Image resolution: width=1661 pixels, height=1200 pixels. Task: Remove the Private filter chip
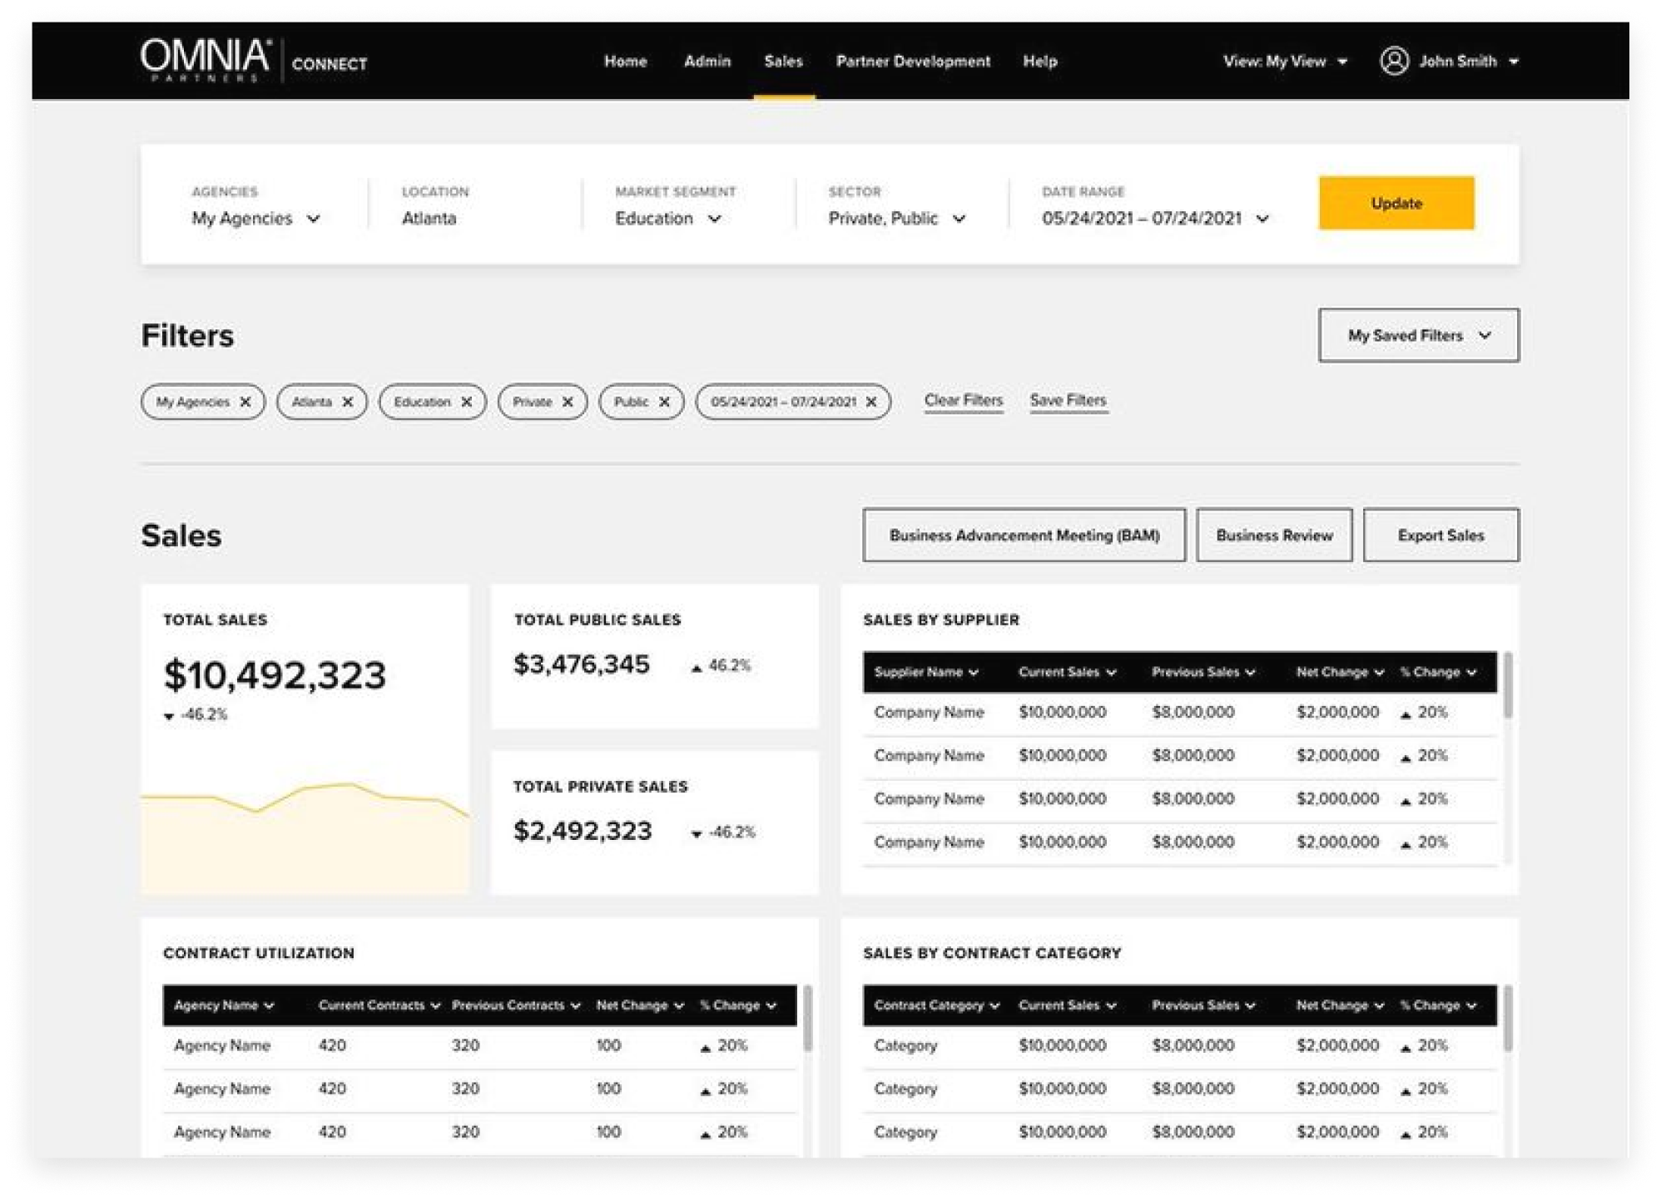point(568,402)
